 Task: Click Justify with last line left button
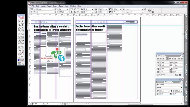[x=167, y=59]
